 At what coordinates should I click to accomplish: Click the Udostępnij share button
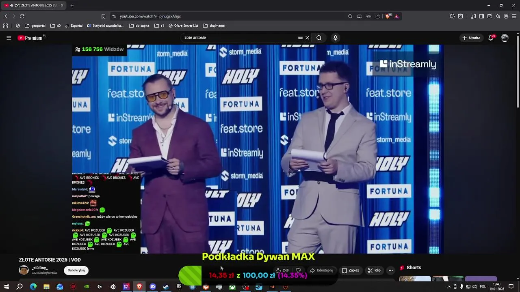[x=321, y=271]
